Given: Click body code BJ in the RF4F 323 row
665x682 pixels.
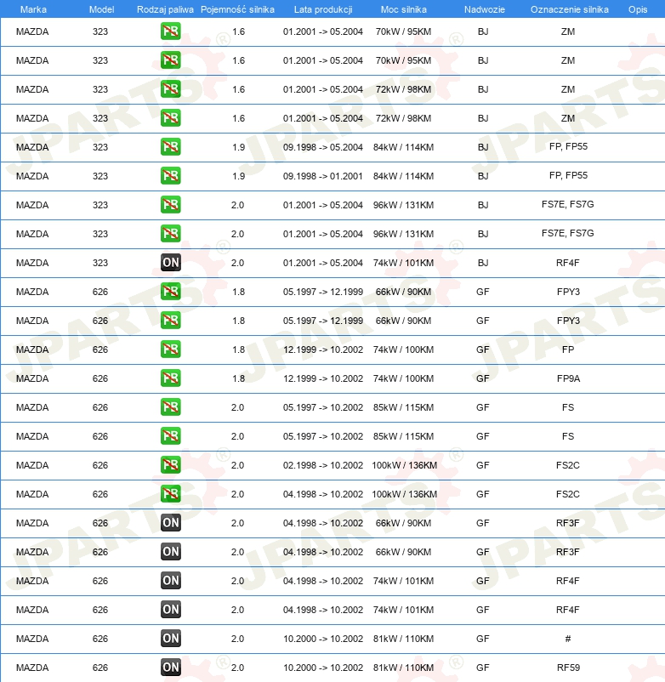Looking at the screenshot, I should (x=483, y=263).
